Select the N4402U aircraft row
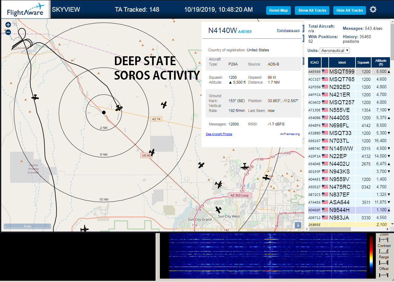 click(x=349, y=164)
